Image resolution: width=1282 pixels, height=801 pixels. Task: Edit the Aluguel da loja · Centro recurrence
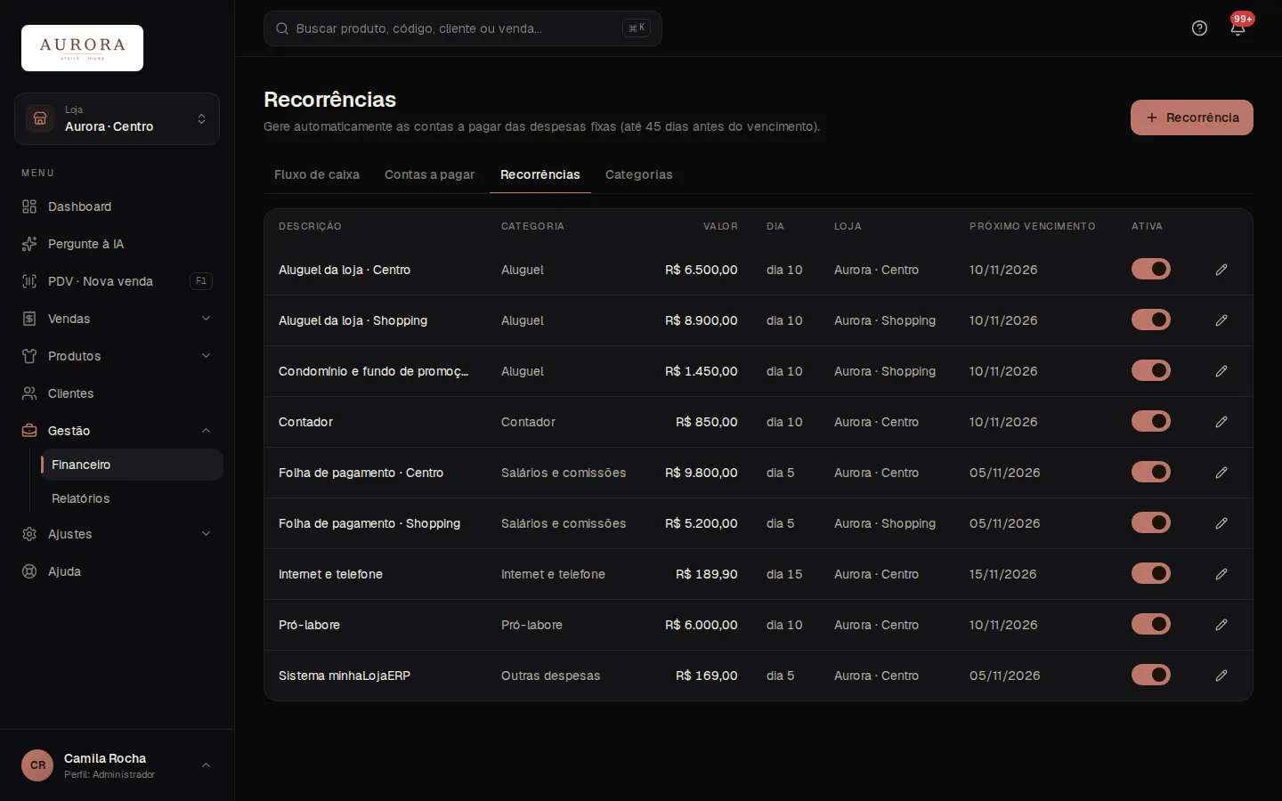pyautogui.click(x=1221, y=270)
